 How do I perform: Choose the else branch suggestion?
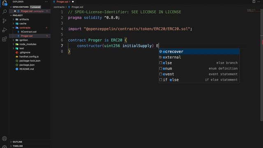[199, 63]
